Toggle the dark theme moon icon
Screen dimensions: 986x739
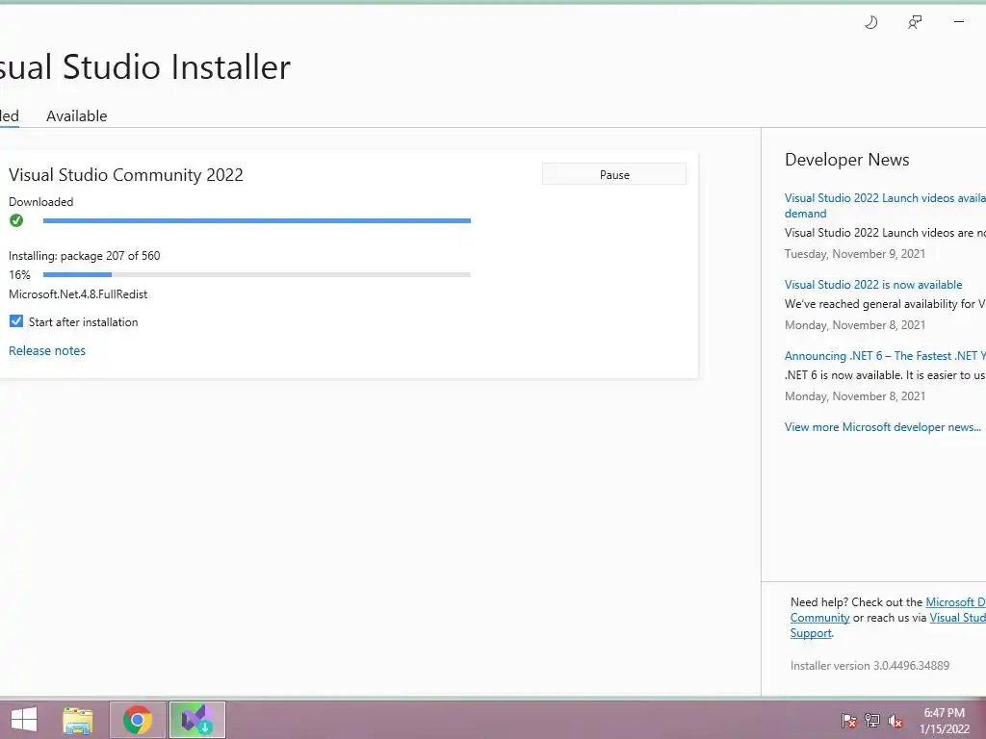tap(870, 23)
